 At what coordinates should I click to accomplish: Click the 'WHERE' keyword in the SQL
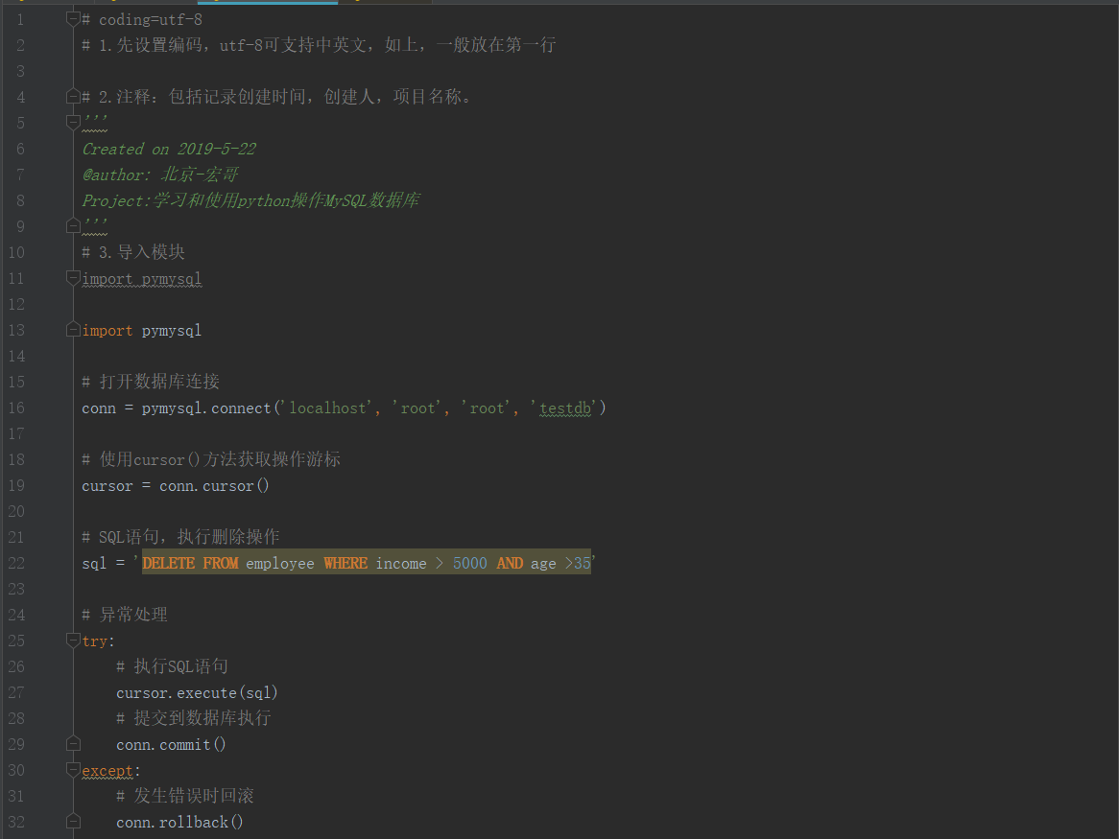tap(345, 563)
